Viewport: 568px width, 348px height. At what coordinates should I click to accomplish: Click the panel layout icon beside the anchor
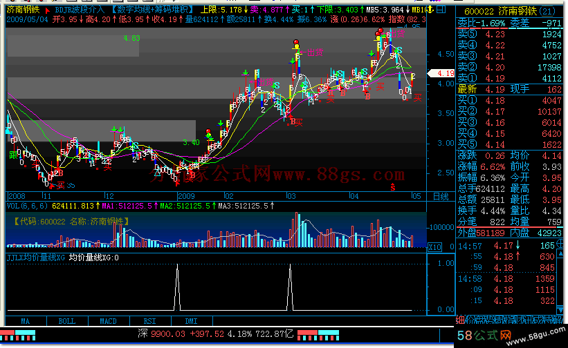point(441,10)
